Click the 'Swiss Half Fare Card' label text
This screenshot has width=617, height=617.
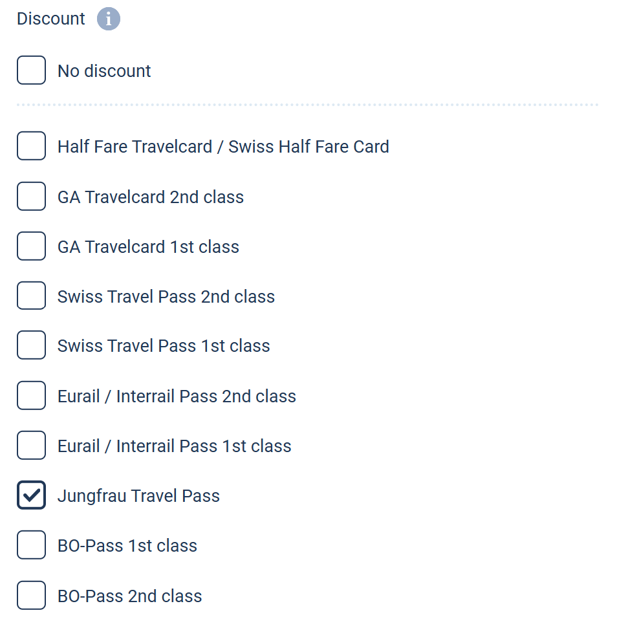[309, 147]
